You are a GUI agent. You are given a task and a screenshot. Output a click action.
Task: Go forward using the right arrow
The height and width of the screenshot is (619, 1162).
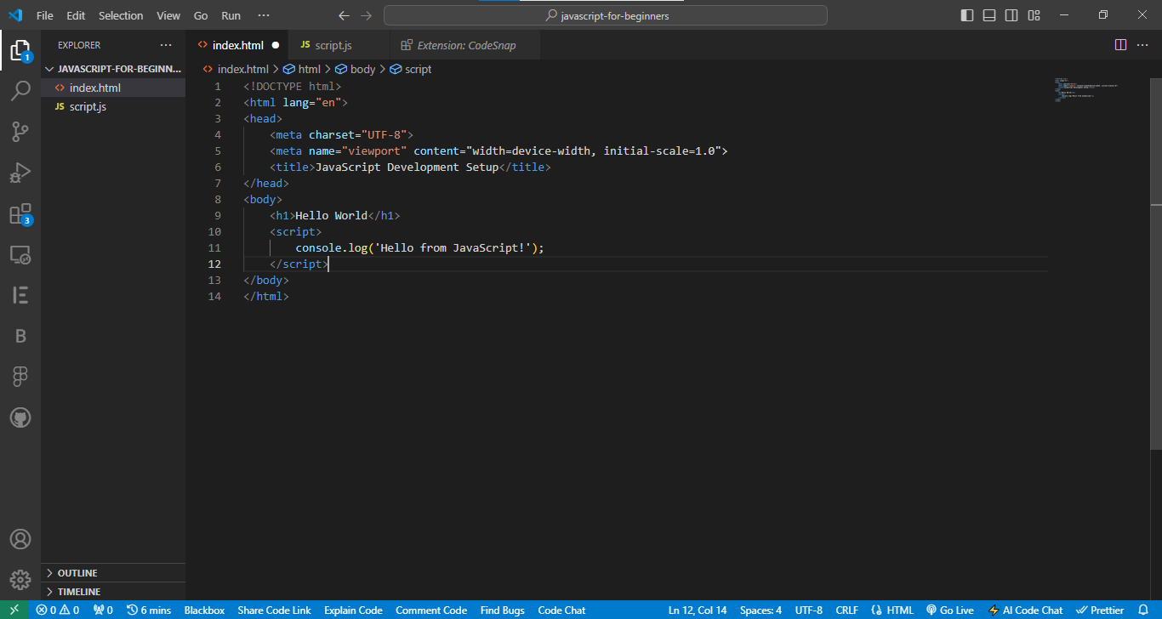pos(366,15)
